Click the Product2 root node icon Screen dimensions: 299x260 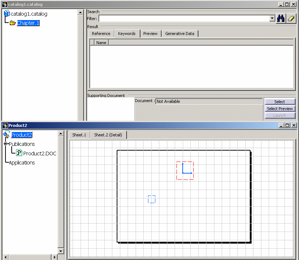pyautogui.click(x=7, y=135)
